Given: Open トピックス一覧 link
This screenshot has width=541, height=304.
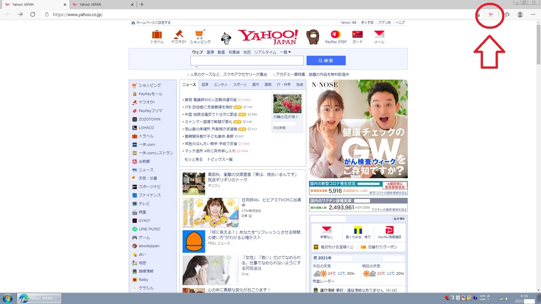Looking at the screenshot, I should tap(220, 159).
